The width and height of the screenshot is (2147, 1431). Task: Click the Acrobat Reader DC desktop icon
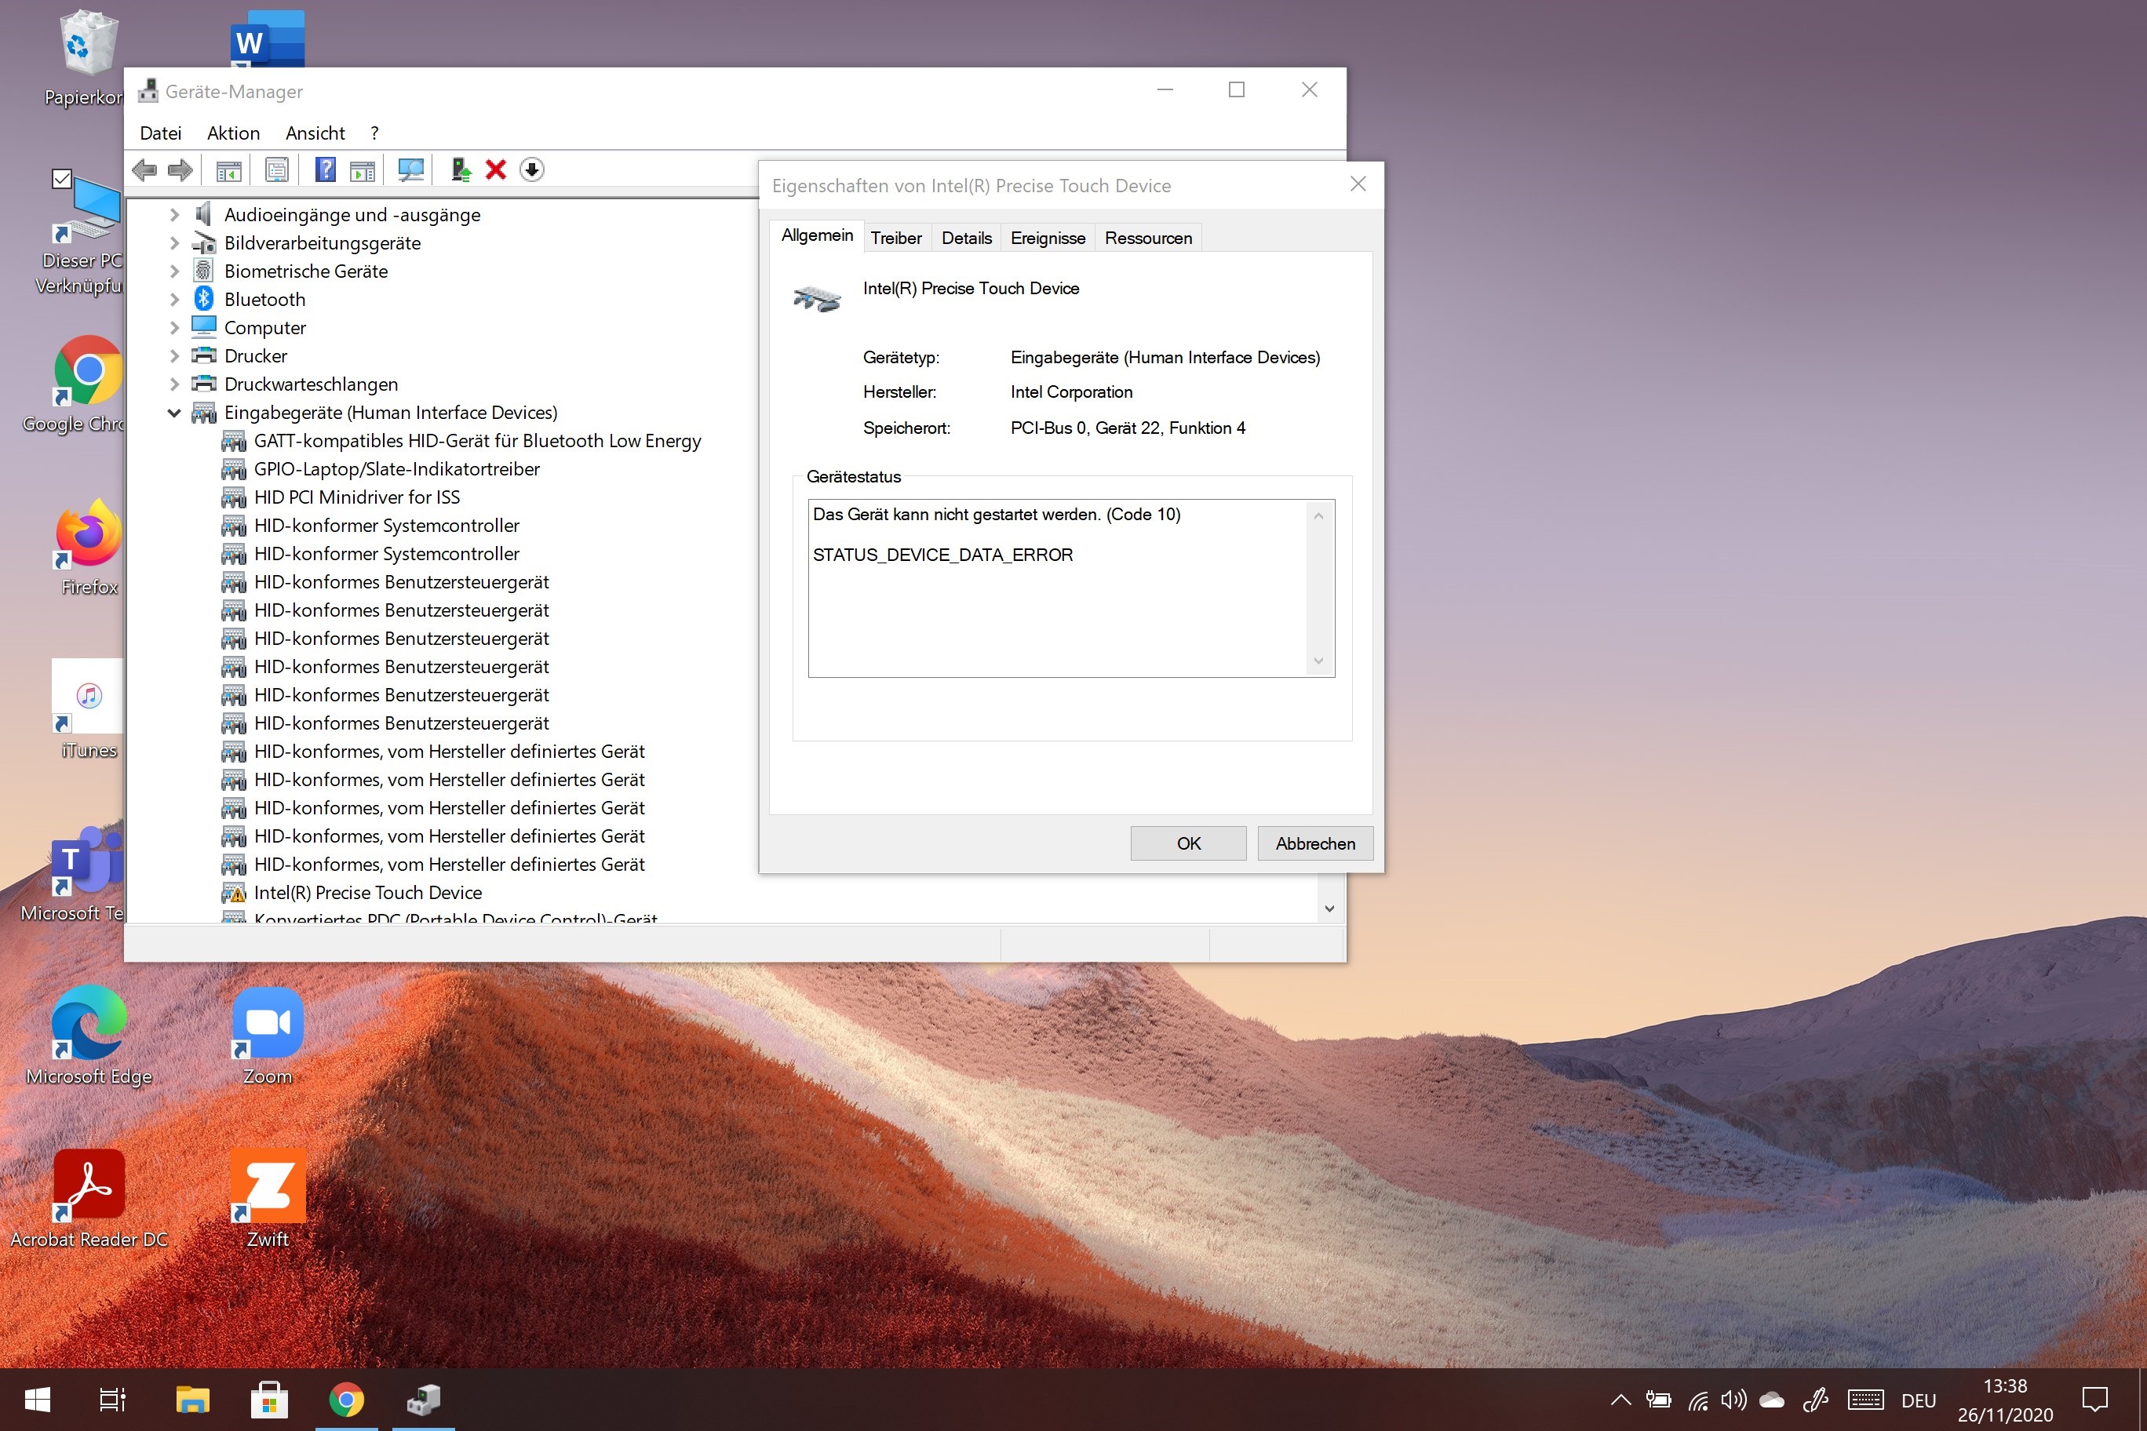pyautogui.click(x=89, y=1200)
